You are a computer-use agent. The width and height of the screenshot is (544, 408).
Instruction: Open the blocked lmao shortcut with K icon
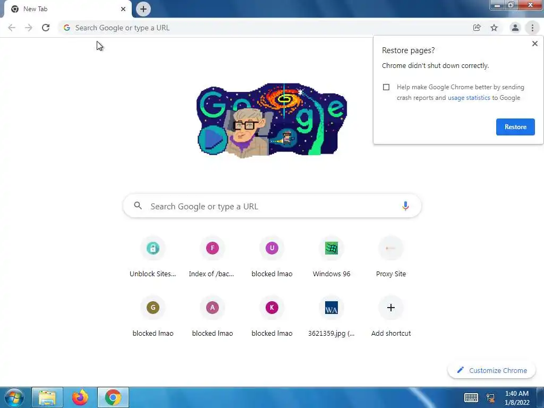[x=272, y=317]
